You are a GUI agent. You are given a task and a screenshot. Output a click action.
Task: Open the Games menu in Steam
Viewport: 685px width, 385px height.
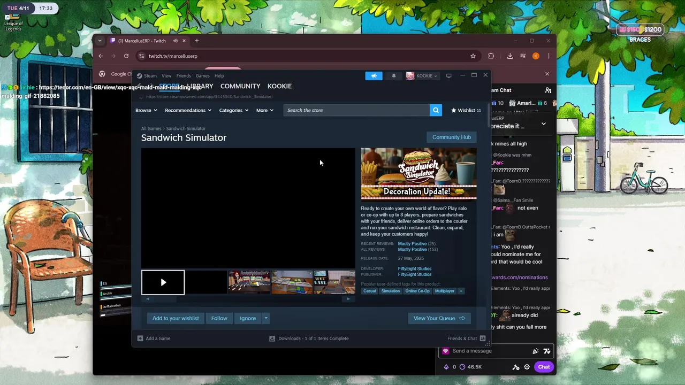click(x=202, y=76)
